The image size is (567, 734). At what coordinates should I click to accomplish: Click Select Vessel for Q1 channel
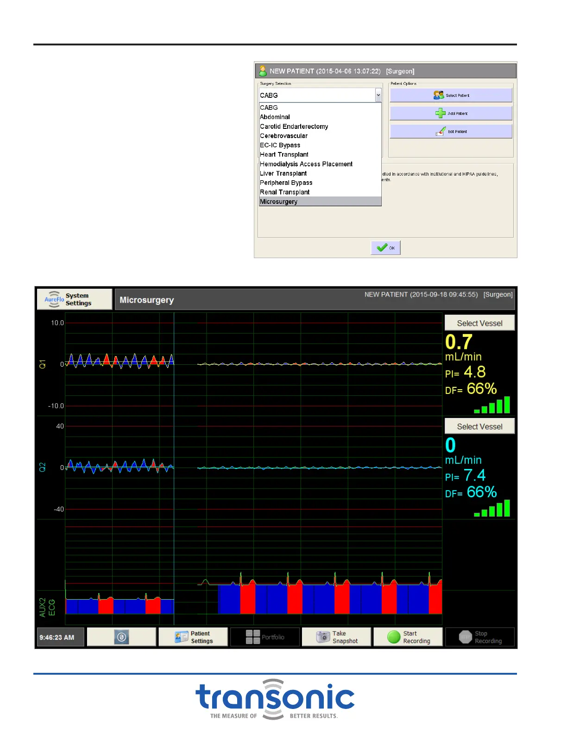pyautogui.click(x=479, y=323)
